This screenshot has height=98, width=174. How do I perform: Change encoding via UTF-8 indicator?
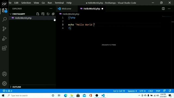(x=142, y=91)
